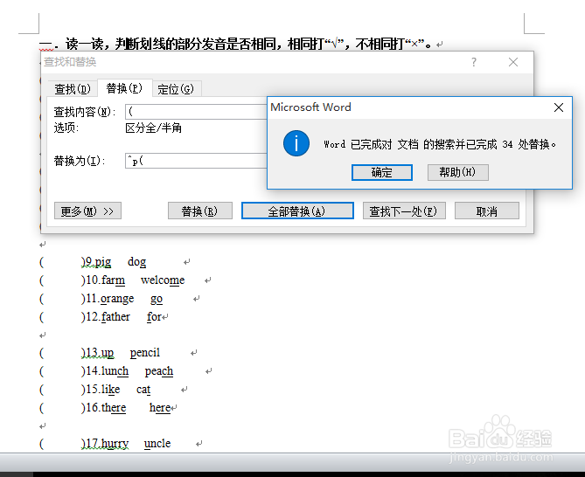Click the 区分全/半角 option text
The width and height of the screenshot is (585, 477).
(x=154, y=128)
